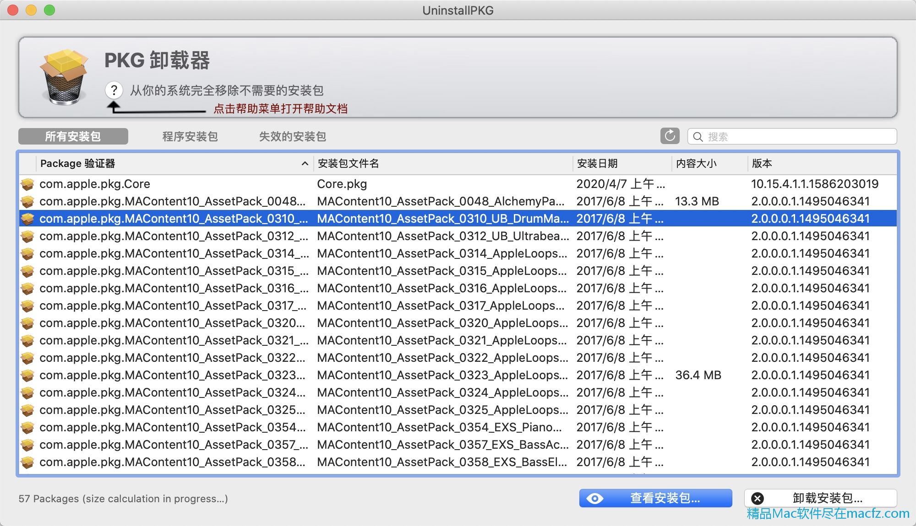Sort by 安装包文件名 column header
The height and width of the screenshot is (526, 916).
pos(348,163)
